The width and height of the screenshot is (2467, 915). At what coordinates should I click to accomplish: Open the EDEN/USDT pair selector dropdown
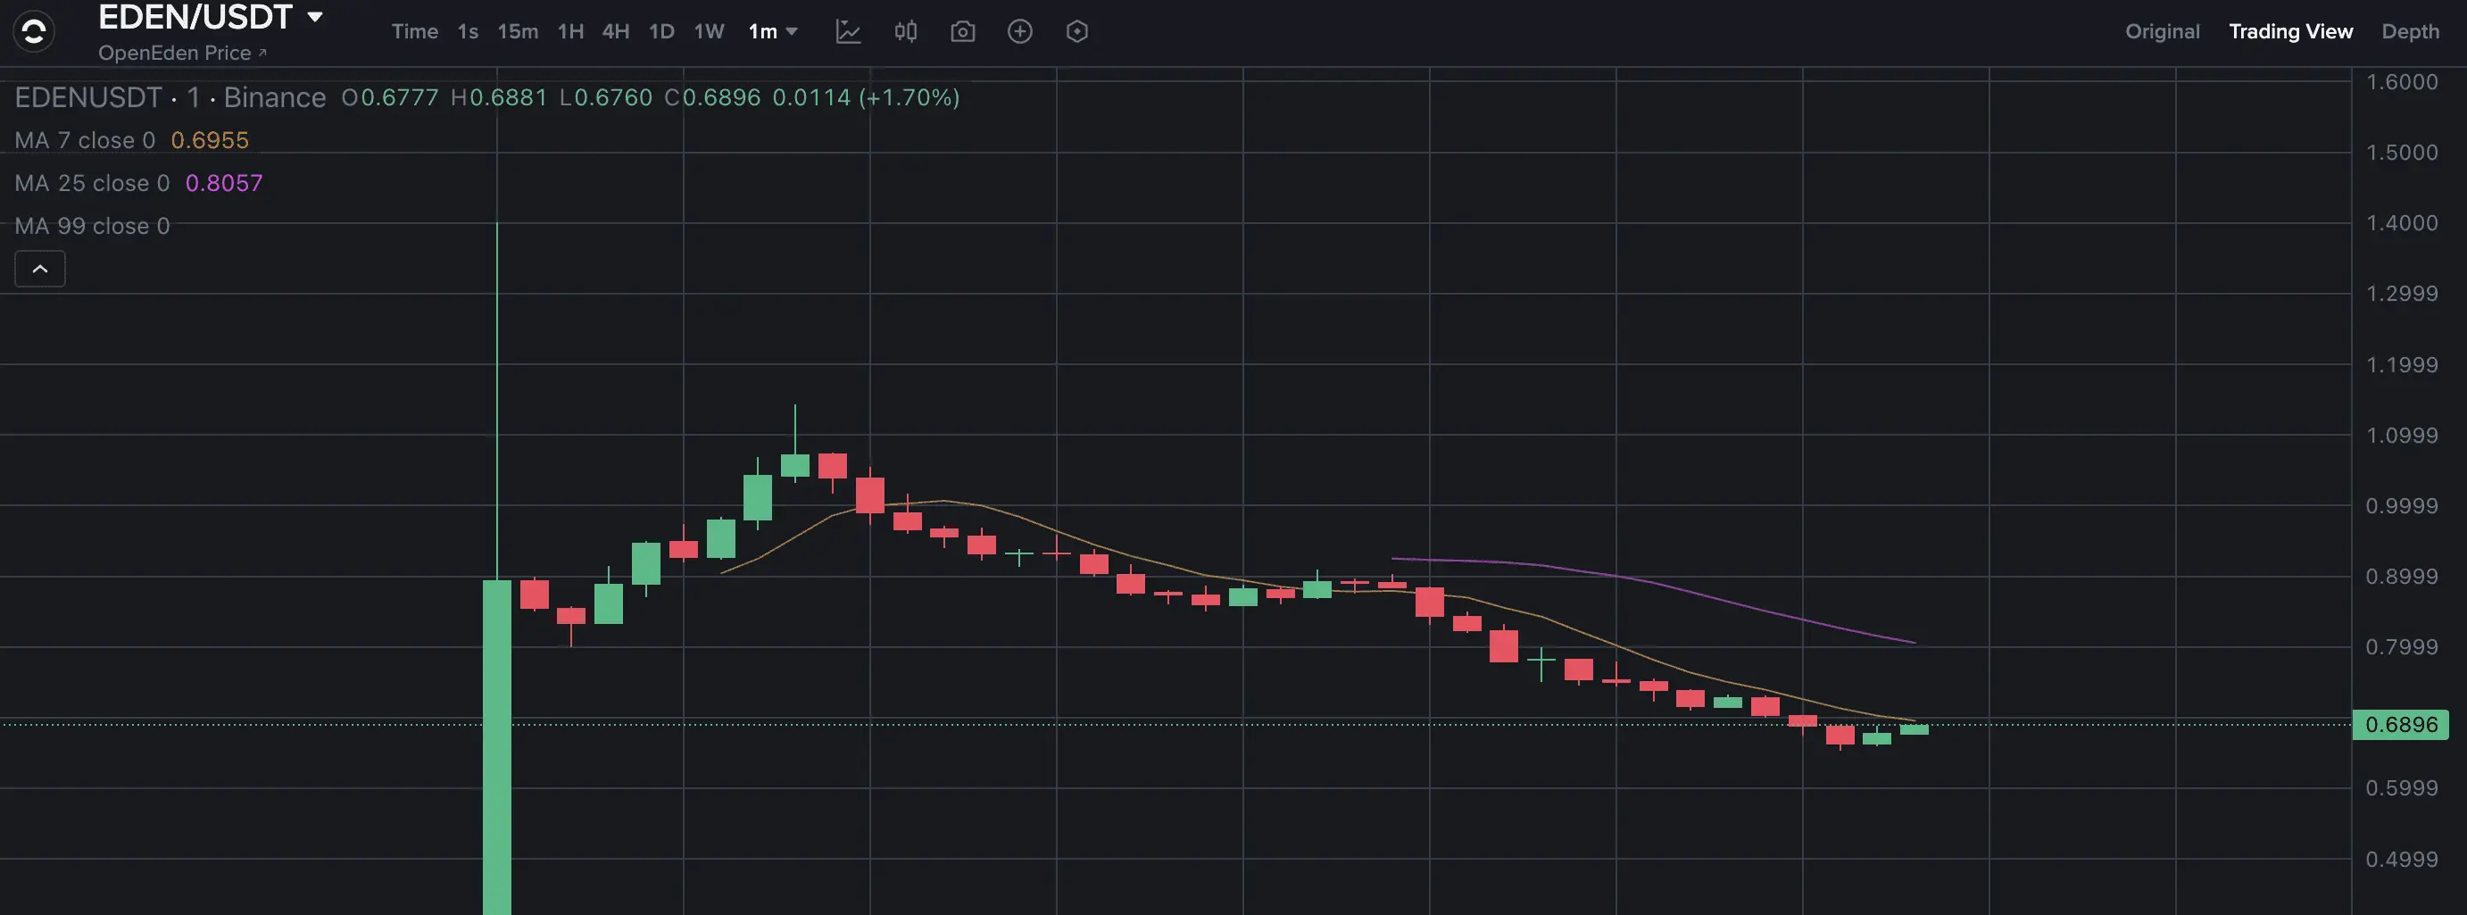coord(211,16)
